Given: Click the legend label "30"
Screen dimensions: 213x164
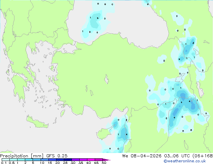Looking at the screenshot, I should coord(73,163).
